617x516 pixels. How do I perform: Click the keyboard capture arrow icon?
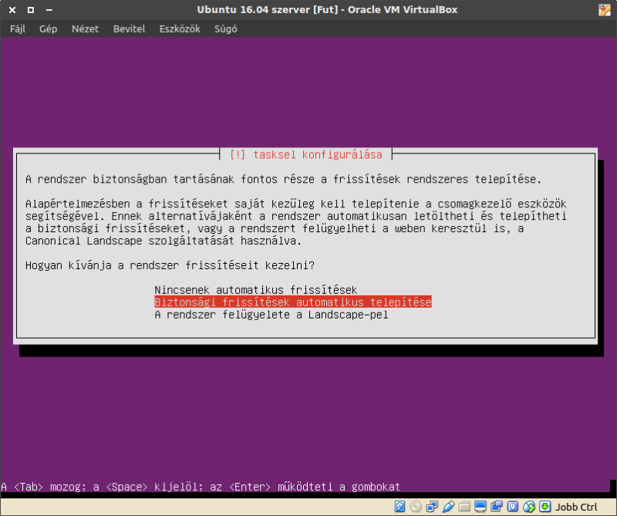(x=545, y=506)
